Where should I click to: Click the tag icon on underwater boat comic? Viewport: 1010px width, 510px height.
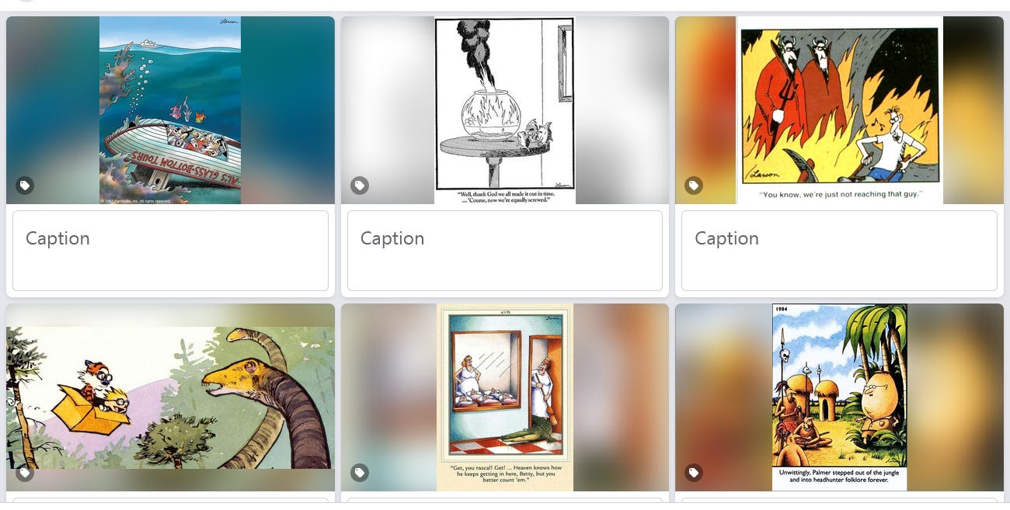(x=25, y=186)
